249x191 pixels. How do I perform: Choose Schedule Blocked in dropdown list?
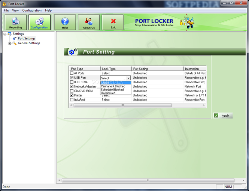tap(116, 90)
